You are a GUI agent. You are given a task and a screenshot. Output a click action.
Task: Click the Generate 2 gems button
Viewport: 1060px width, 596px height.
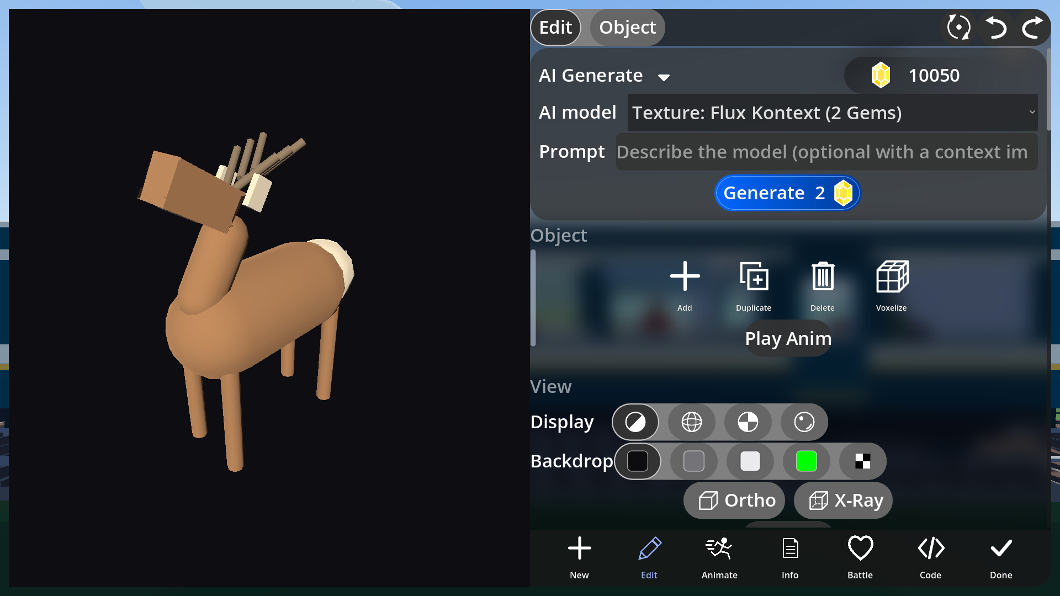point(788,193)
